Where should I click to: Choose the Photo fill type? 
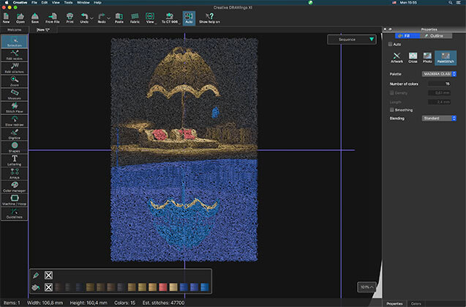(x=427, y=57)
